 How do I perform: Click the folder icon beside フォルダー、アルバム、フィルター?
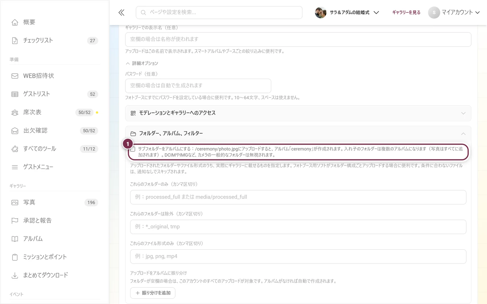click(133, 134)
